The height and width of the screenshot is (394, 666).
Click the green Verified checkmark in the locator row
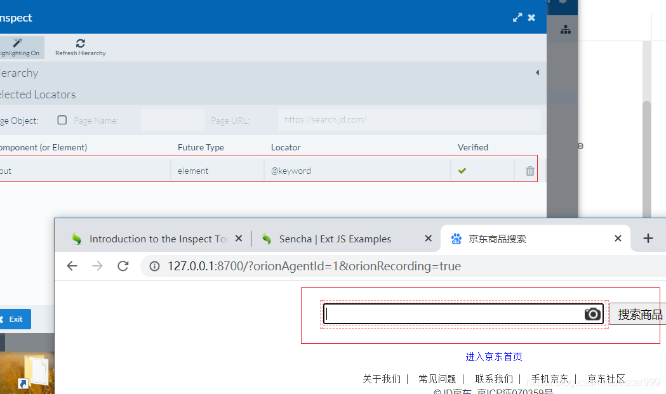(x=462, y=171)
